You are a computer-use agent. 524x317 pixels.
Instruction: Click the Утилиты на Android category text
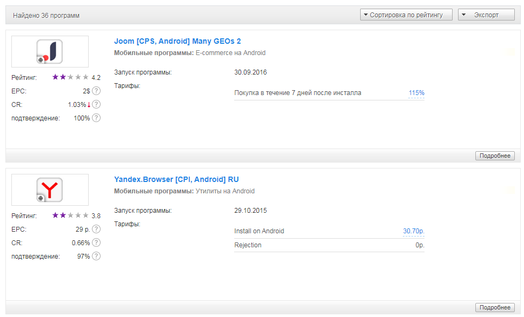[225, 191]
